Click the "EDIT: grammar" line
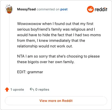The height and width of the screenshot is (110, 112). [30, 72]
